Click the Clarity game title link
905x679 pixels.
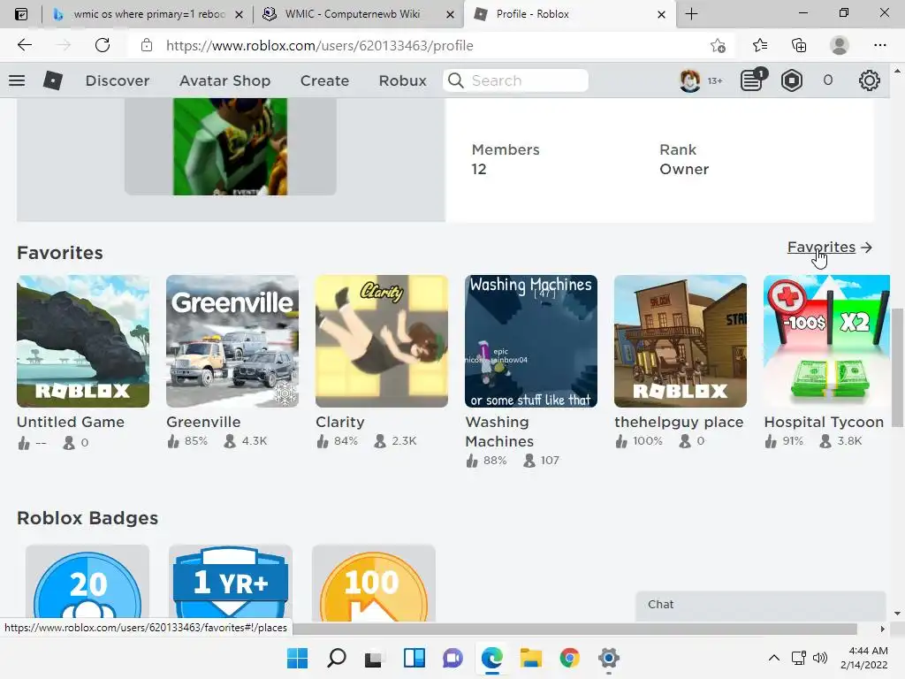(x=340, y=422)
